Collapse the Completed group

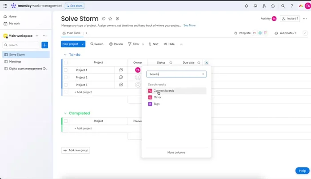click(65, 113)
